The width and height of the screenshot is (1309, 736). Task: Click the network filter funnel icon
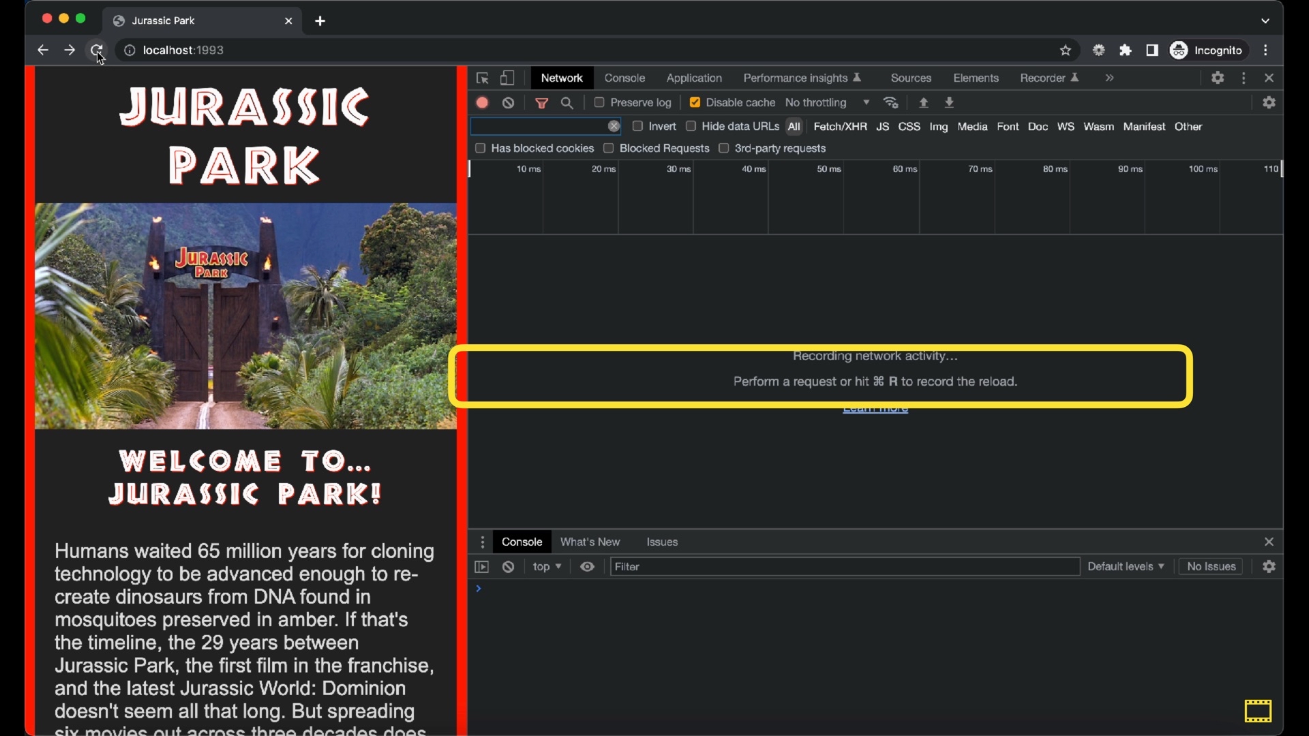click(542, 103)
